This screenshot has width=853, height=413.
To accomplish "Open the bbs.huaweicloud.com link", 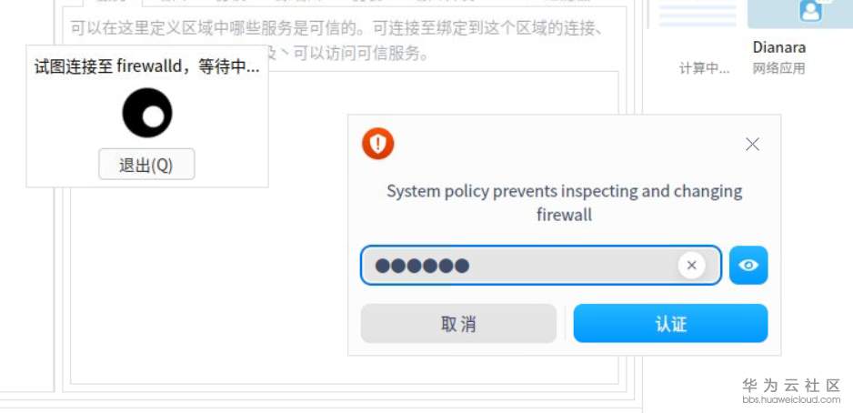I will point(790,399).
